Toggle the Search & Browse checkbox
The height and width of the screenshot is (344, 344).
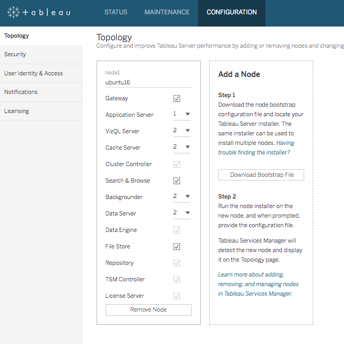click(177, 181)
